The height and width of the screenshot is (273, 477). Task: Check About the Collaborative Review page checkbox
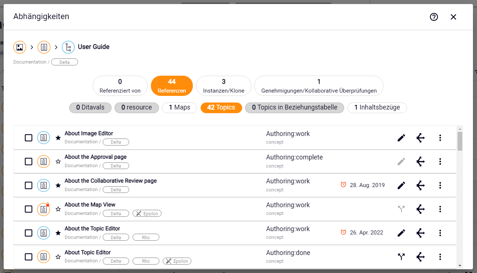click(28, 186)
